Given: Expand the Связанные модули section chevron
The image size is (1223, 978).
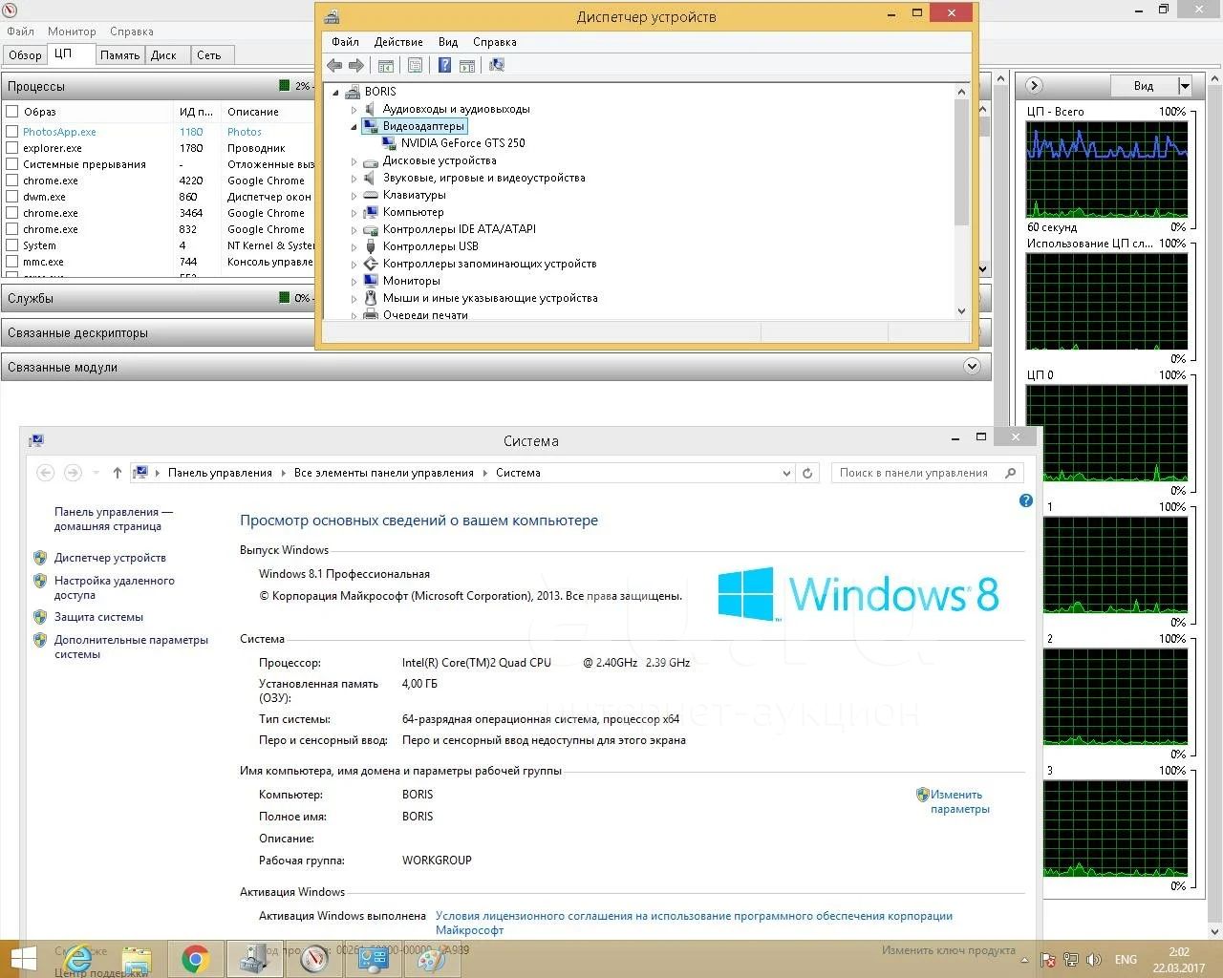Looking at the screenshot, I should 972,367.
